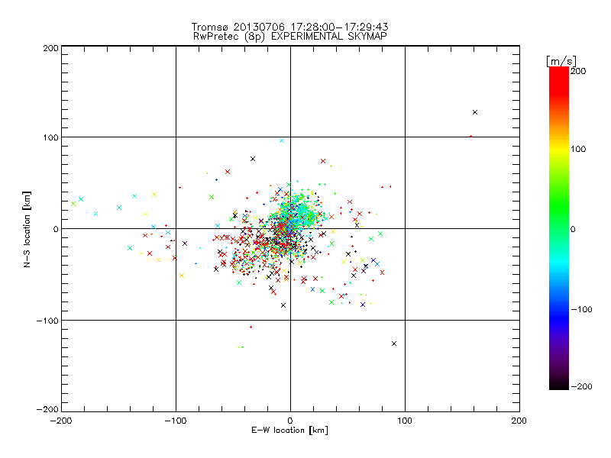Click the x-axis tick label '100'
Screen dimensions: 611x458
[405, 421]
